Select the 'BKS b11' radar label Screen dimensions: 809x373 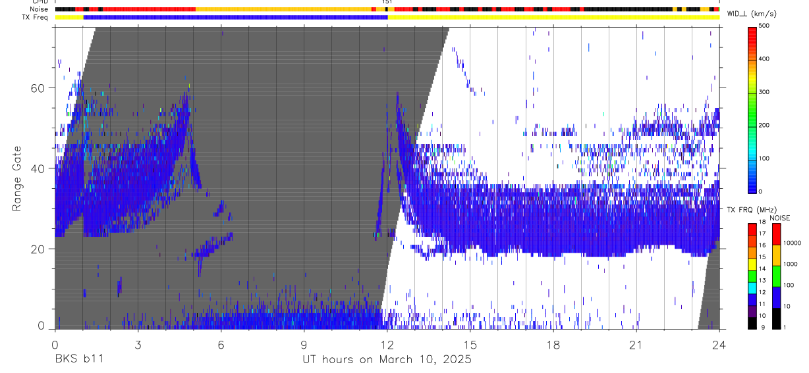(x=78, y=359)
